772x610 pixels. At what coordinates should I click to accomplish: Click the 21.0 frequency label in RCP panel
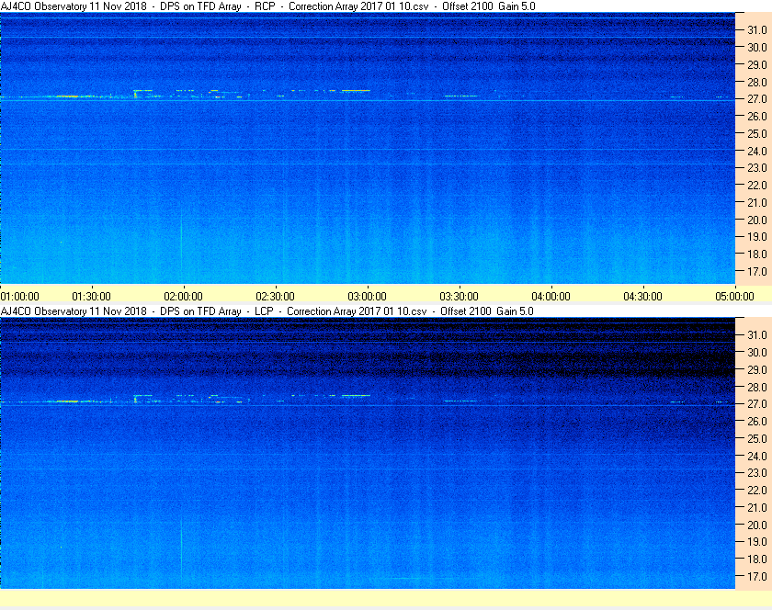tap(757, 202)
